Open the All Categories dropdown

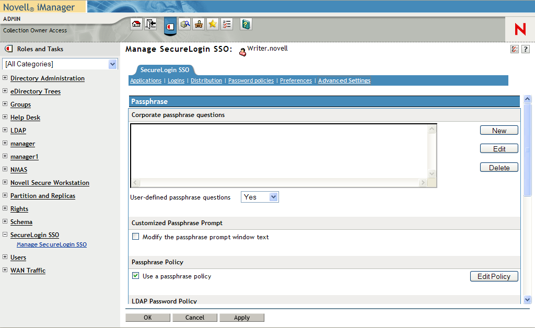60,64
